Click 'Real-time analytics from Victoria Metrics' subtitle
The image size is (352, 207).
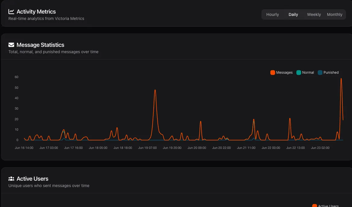point(46,19)
